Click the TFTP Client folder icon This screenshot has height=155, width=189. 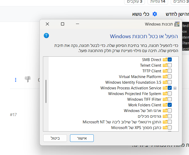point(165,71)
